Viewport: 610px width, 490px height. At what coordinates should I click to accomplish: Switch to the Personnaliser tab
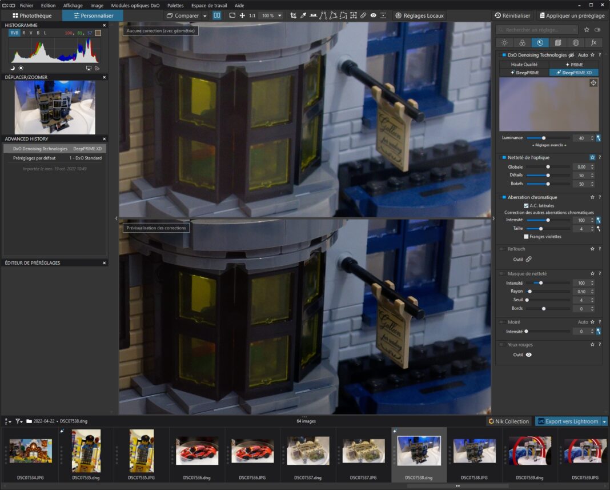(93, 15)
